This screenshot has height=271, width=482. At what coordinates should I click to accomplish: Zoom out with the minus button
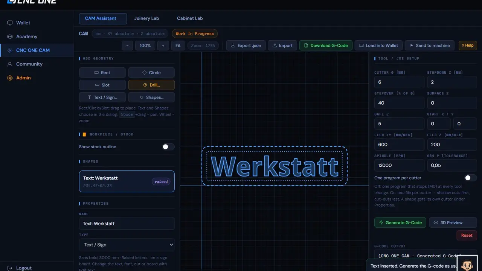(127, 46)
